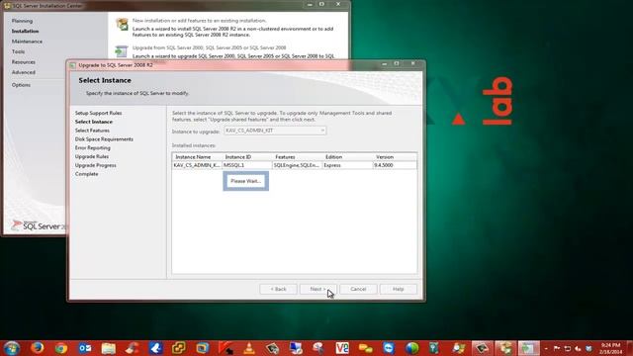Click the Instance ID column header
The height and width of the screenshot is (356, 633).
[247, 156]
